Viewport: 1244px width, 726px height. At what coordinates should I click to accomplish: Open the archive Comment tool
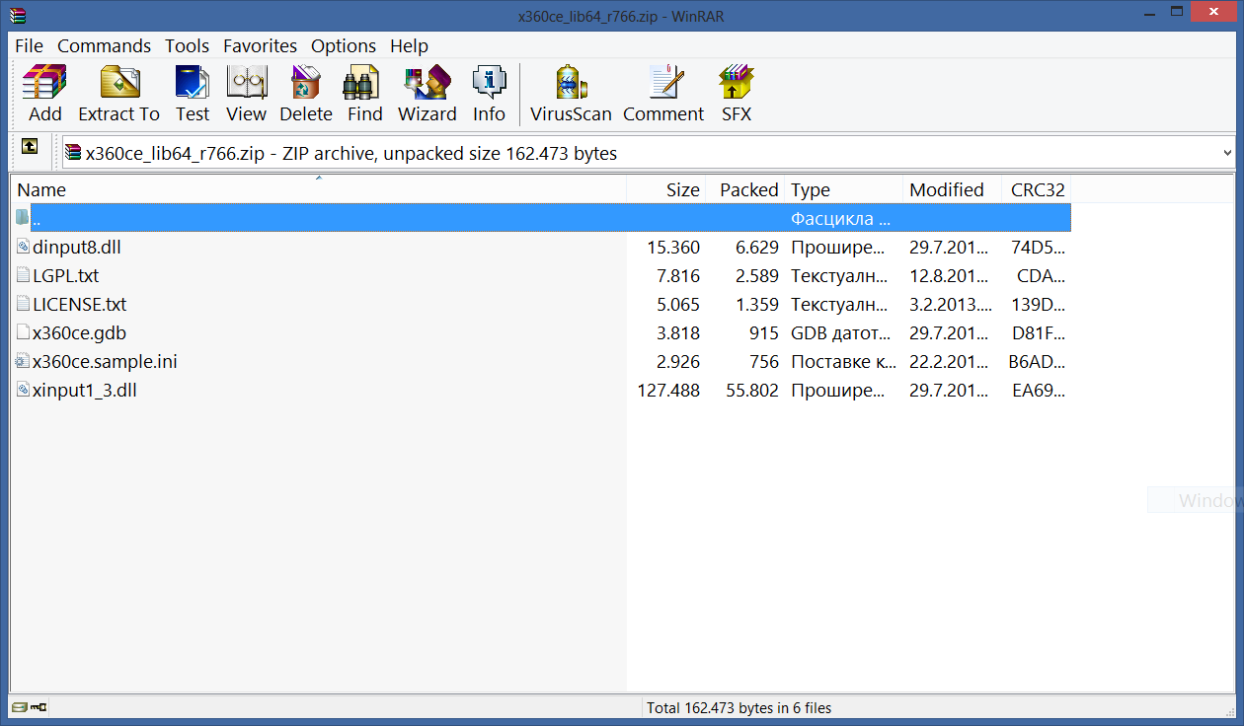click(663, 95)
